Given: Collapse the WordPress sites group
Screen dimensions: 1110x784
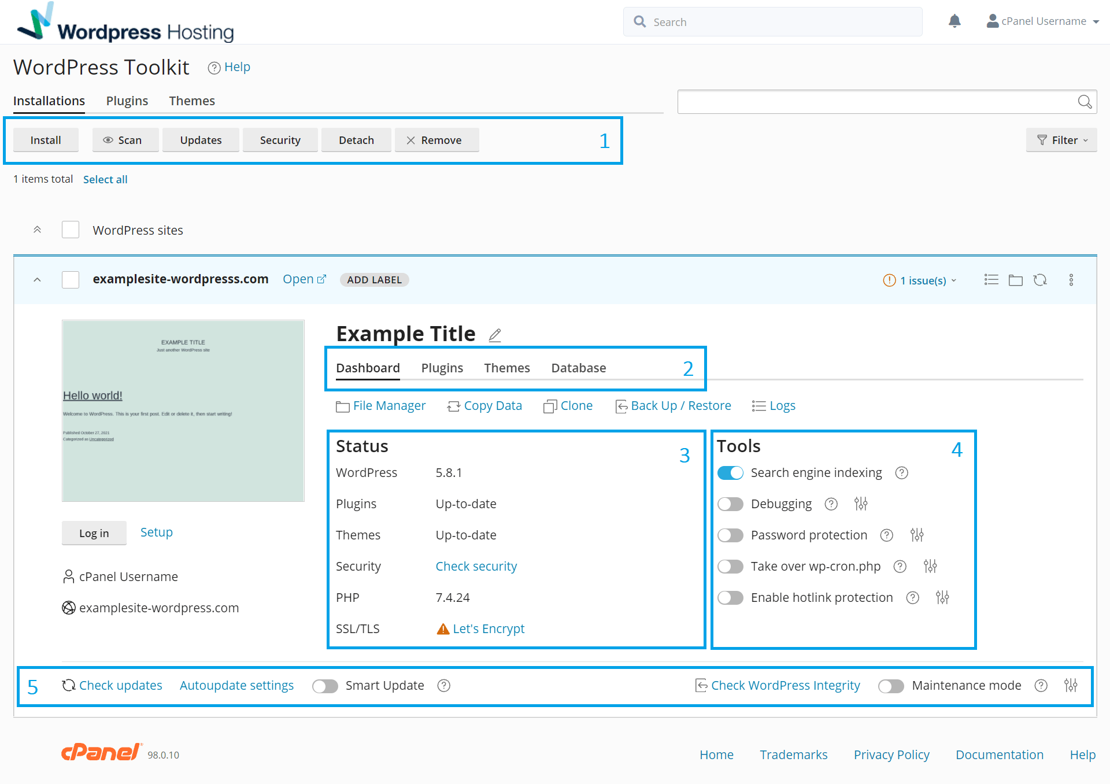Looking at the screenshot, I should (37, 230).
